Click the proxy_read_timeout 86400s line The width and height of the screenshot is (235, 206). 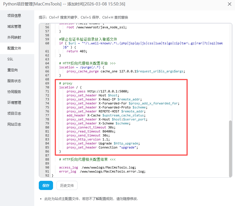tap(91, 131)
